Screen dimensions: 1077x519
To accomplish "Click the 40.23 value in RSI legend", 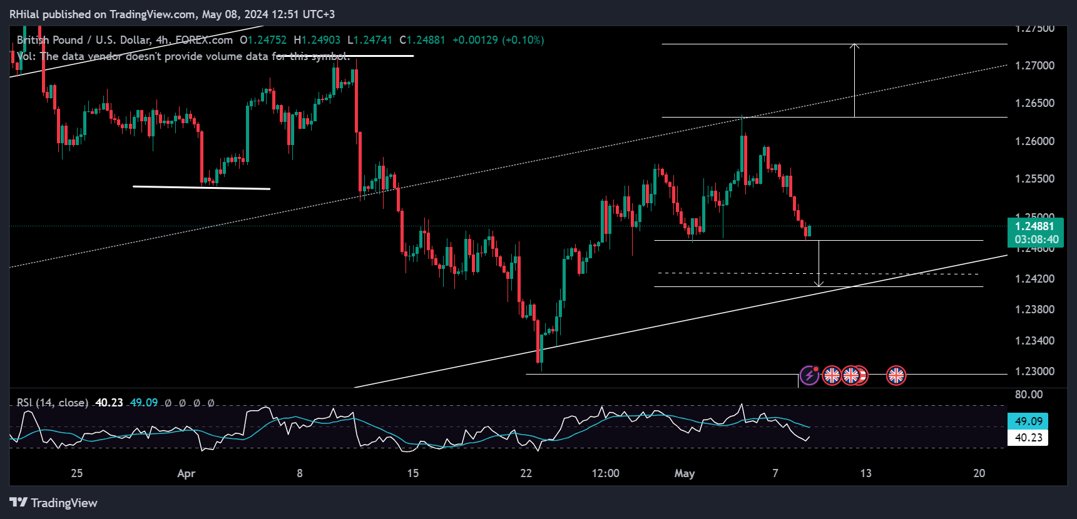I will (x=109, y=403).
